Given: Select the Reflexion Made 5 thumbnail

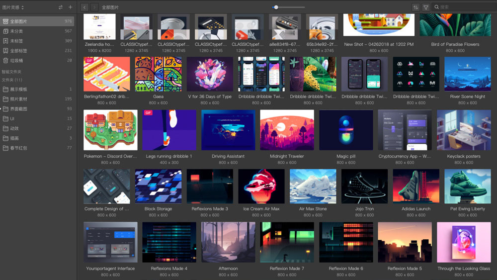Looking at the screenshot, I should coord(405,242).
